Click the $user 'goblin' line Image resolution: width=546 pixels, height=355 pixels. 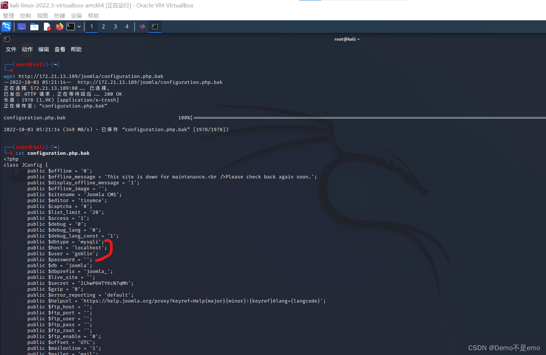coord(63,254)
